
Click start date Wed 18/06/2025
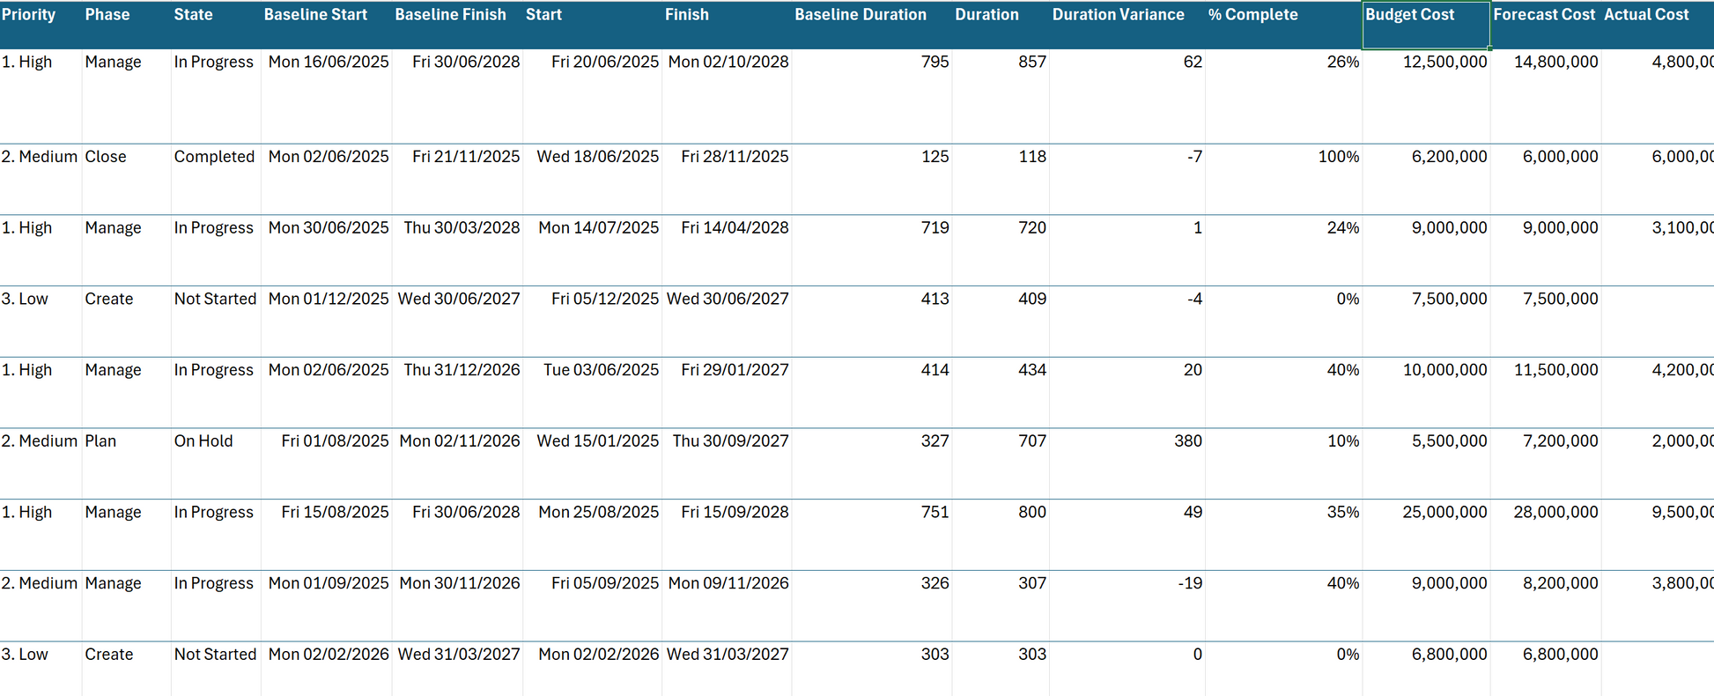598,157
